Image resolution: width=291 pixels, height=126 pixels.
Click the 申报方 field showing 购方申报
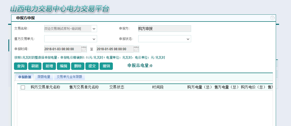pyautogui.click(x=164, y=29)
